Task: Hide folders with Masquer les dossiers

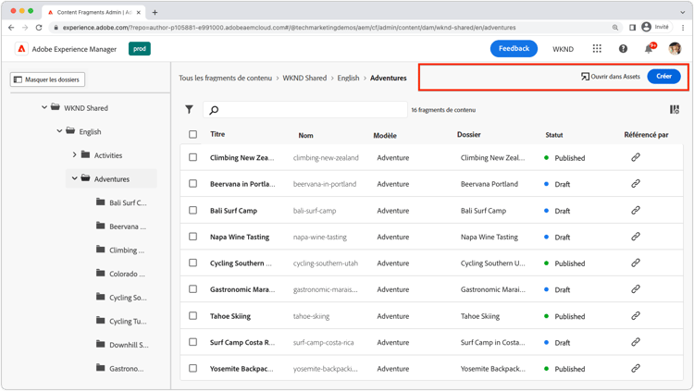Action: [x=47, y=79]
